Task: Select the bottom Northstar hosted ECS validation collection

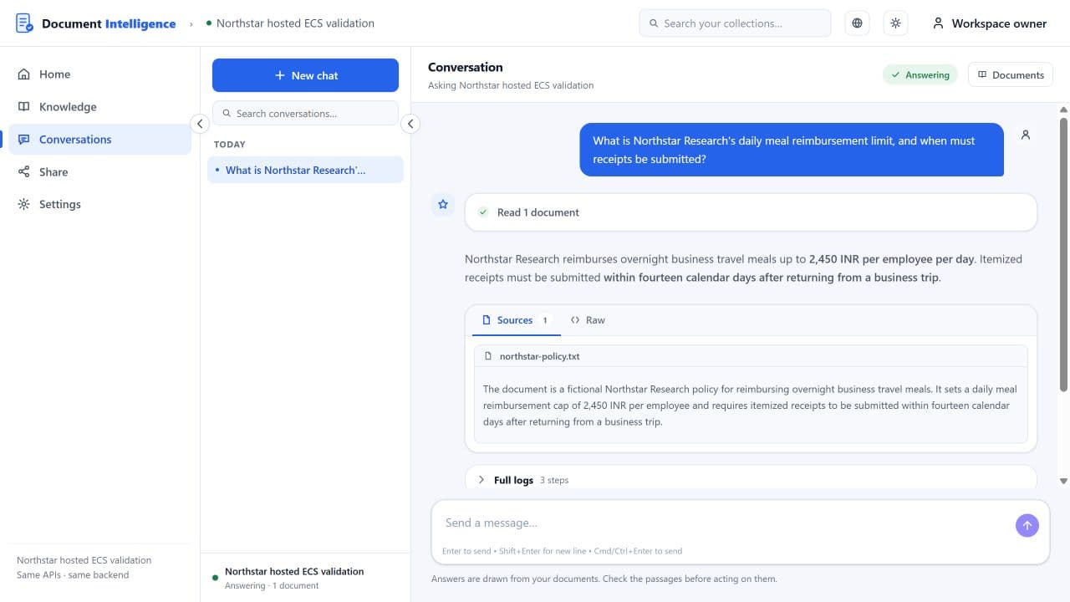Action: [305, 578]
